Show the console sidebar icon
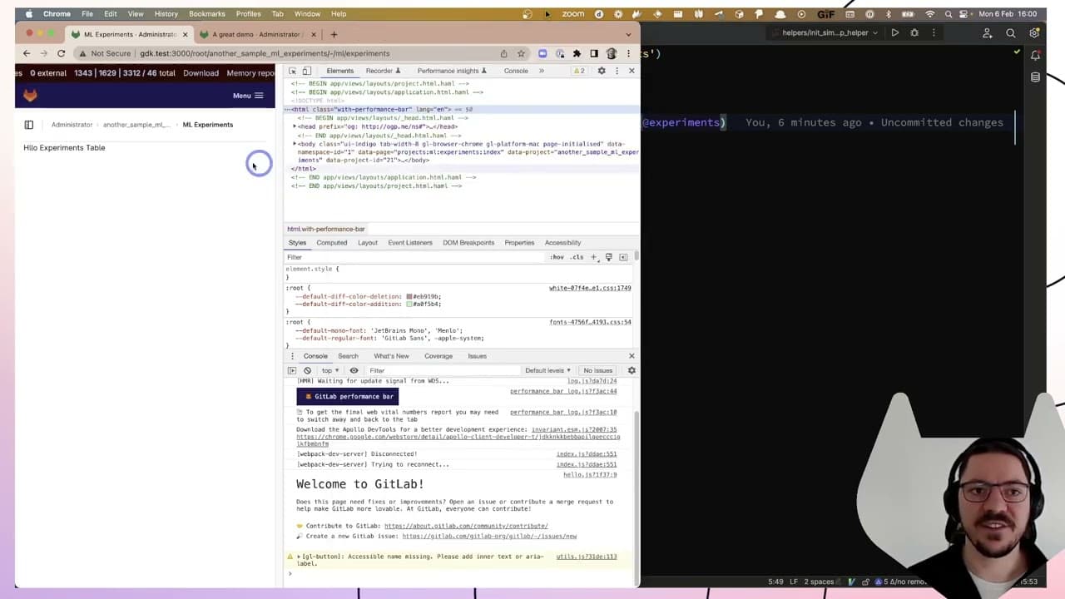The image size is (1065, 599). click(x=292, y=370)
